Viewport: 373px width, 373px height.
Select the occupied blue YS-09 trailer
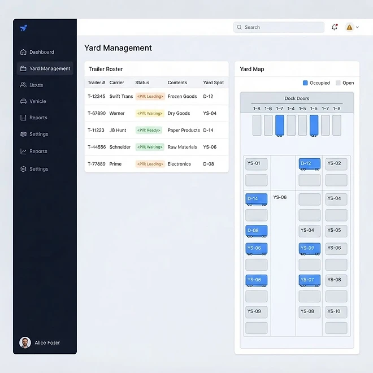(x=310, y=249)
